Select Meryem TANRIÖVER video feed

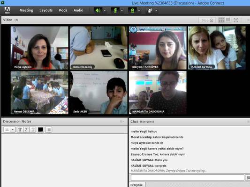click(x=158, y=48)
